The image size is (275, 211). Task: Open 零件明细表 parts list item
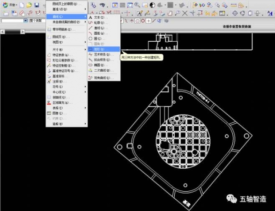[x=67, y=30]
